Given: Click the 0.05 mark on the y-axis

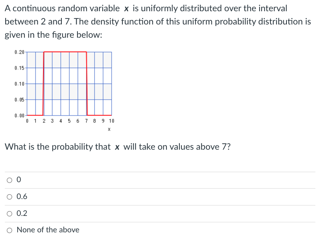Looking at the screenshot, I should click(19, 99).
